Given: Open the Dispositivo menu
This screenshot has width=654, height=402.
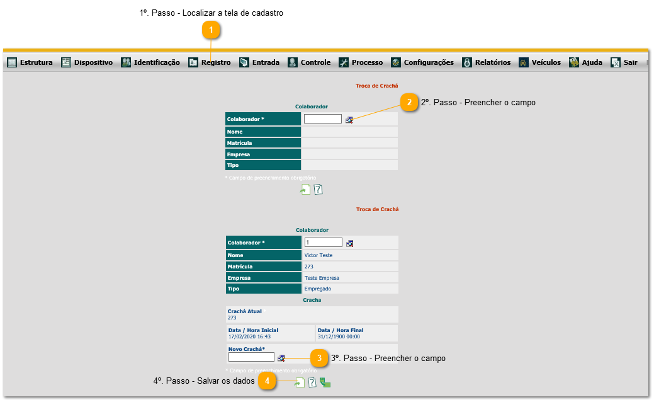Looking at the screenshot, I should click(87, 62).
